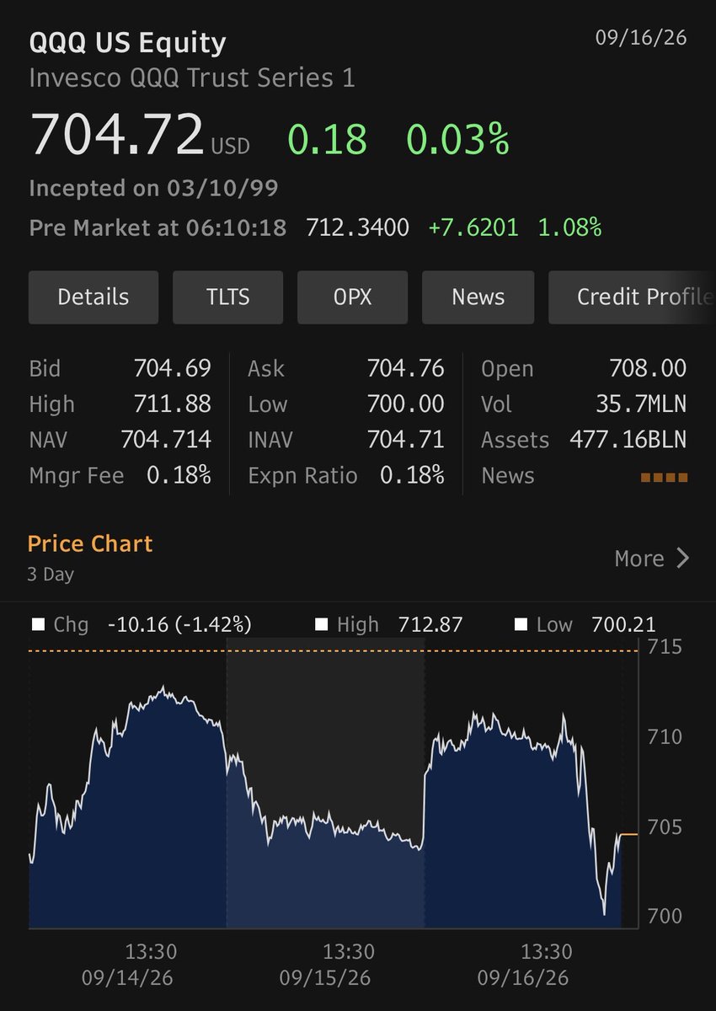The width and height of the screenshot is (716, 1011).
Task: Open the Details button
Action: tap(94, 297)
